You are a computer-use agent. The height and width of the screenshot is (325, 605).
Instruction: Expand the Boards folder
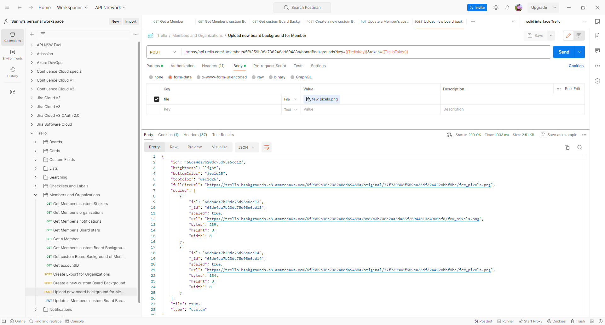point(36,142)
